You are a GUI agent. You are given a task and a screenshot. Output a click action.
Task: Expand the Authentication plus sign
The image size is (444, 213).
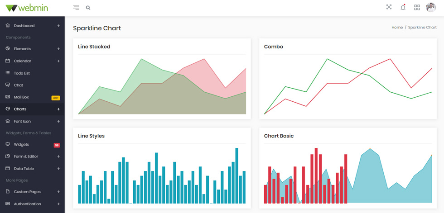tap(58, 204)
